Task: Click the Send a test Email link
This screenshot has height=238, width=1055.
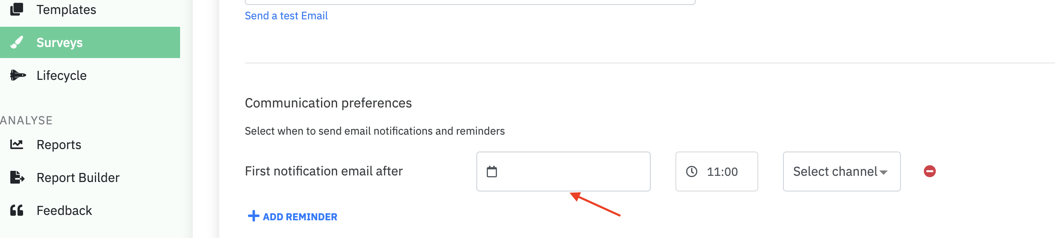Action: [286, 16]
